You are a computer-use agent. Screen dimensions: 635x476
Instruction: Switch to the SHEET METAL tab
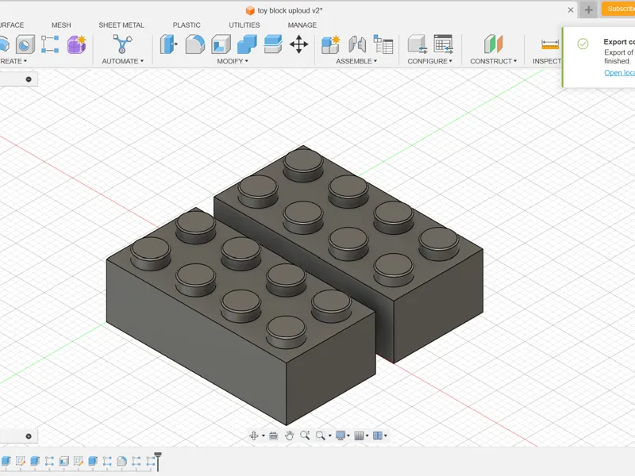pyautogui.click(x=121, y=25)
